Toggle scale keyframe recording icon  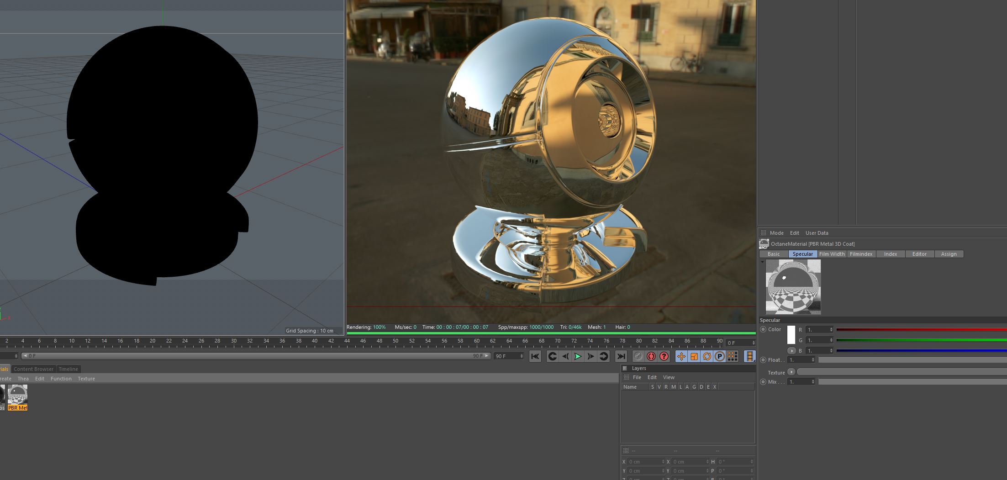tap(694, 356)
